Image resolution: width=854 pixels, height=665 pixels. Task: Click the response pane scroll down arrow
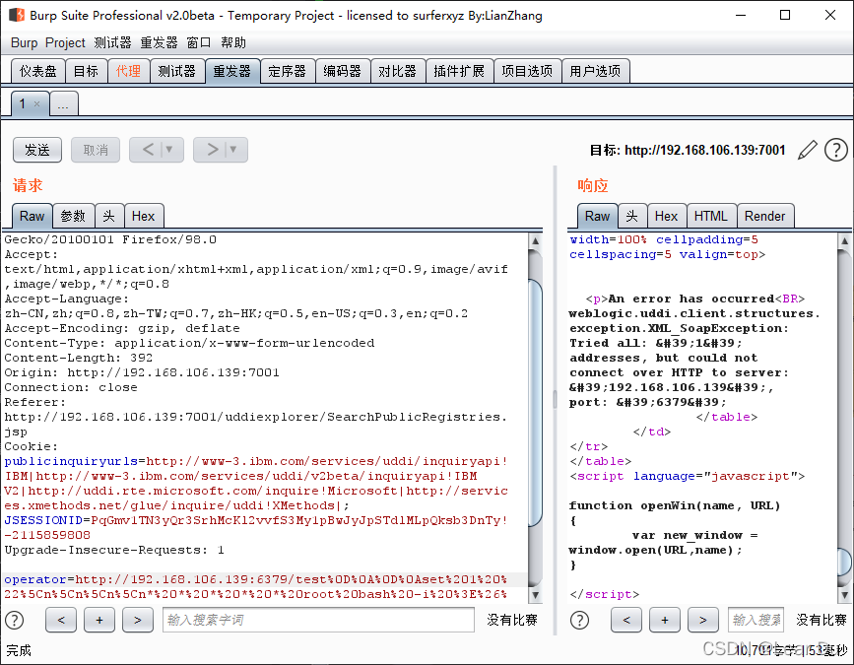tap(845, 595)
